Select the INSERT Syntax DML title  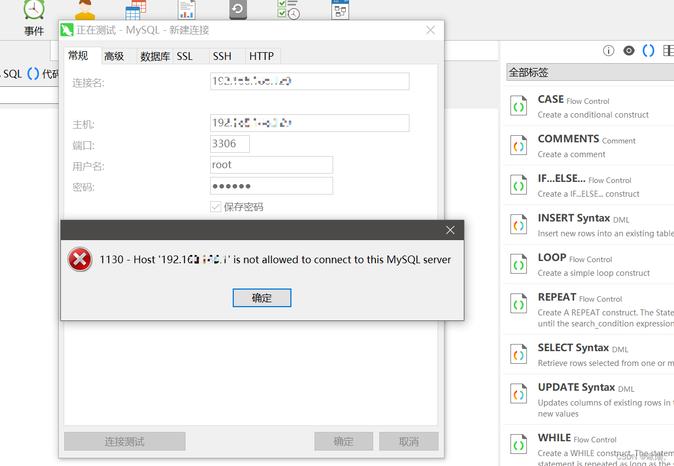[584, 218]
